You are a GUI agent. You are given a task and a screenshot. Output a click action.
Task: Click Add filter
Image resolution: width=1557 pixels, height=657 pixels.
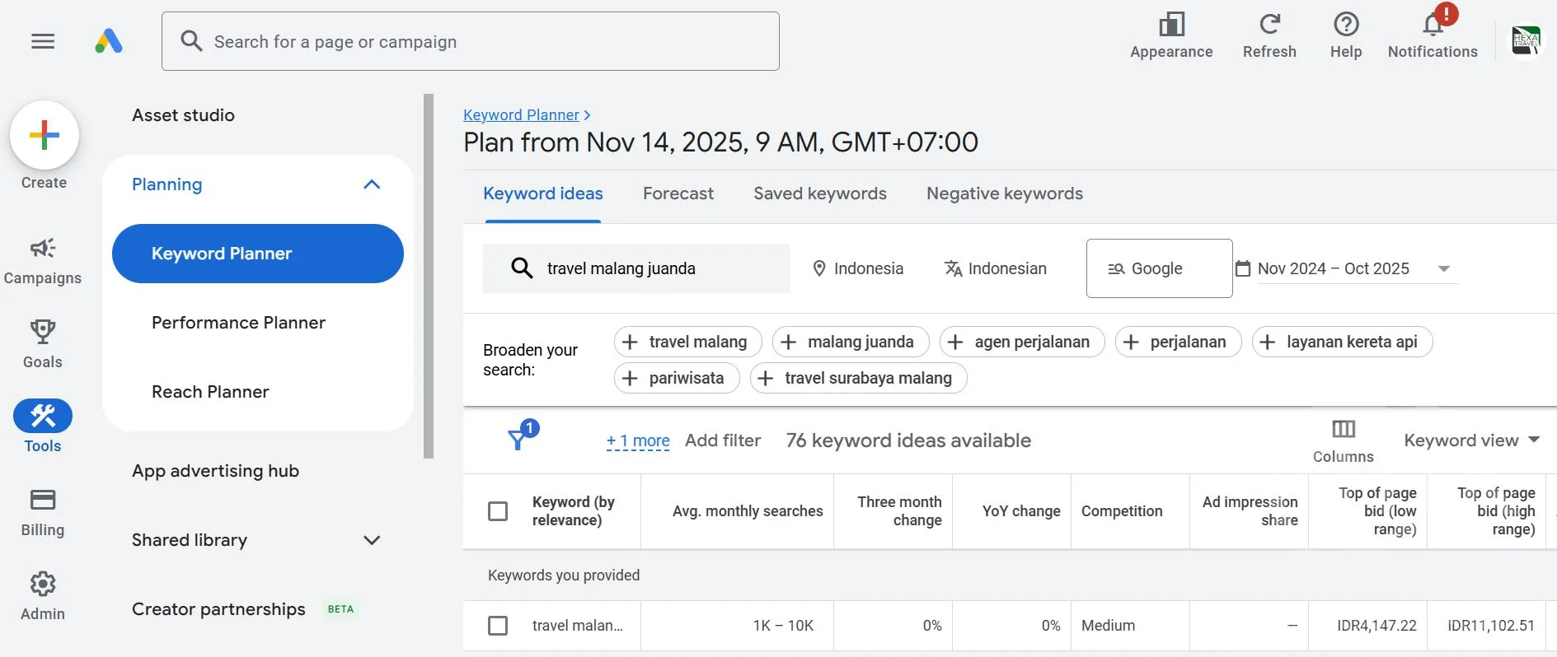click(723, 440)
